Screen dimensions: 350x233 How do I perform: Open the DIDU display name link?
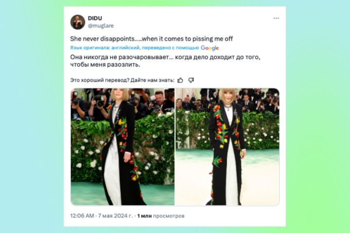[x=95, y=18]
